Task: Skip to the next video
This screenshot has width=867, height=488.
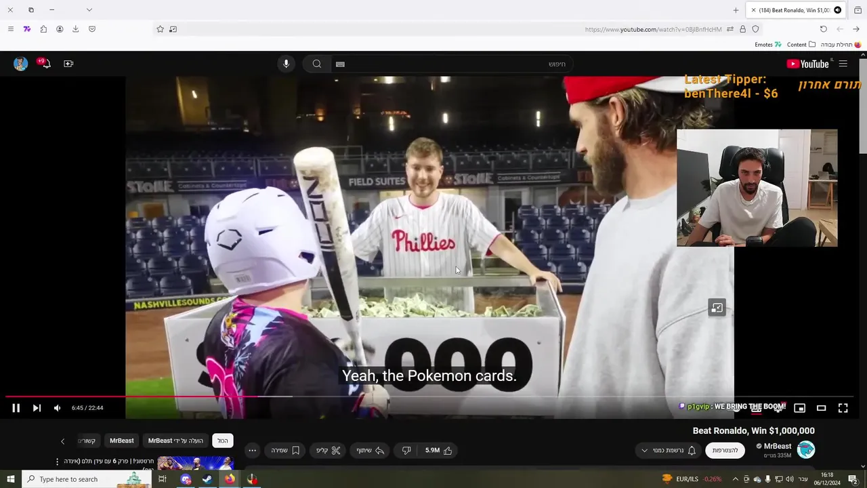Action: point(37,408)
